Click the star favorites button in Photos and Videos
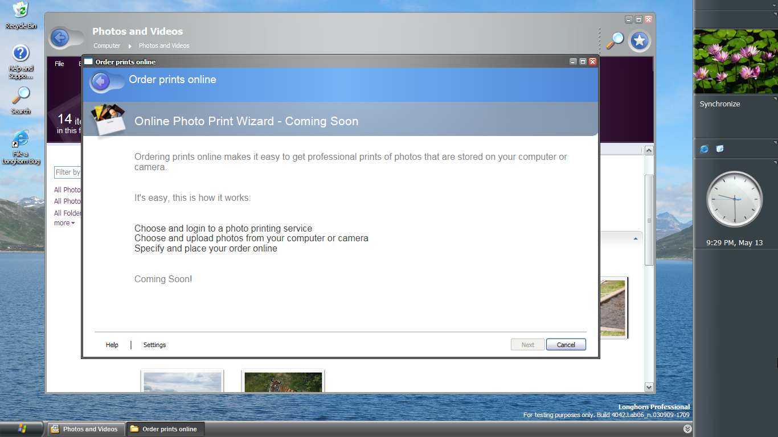 click(x=639, y=40)
